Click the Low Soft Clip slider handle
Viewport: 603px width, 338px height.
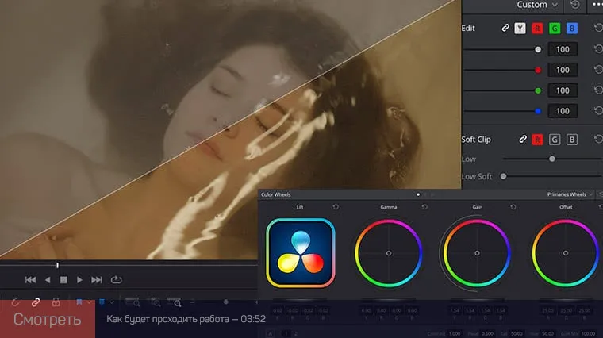[x=552, y=159]
